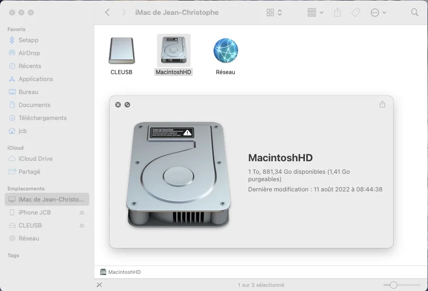Open the Tags toolbar icon
Screen dimensions: 428x291
pos(356,13)
